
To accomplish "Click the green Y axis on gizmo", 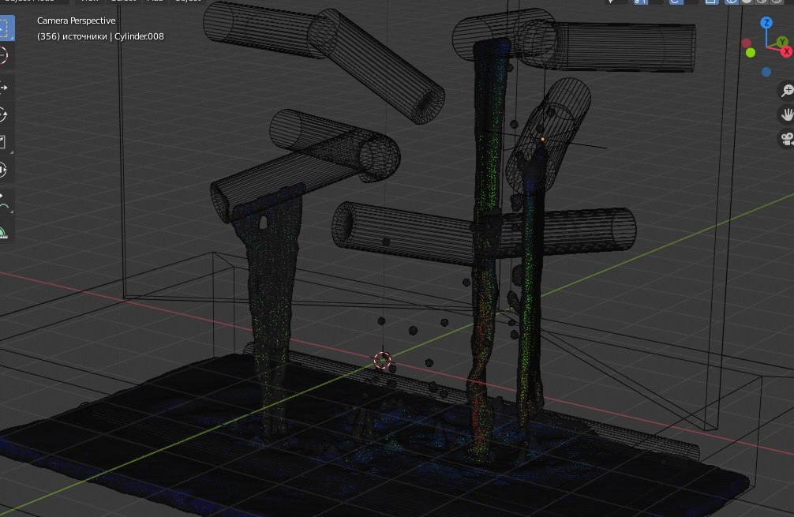I will pyautogui.click(x=782, y=42).
